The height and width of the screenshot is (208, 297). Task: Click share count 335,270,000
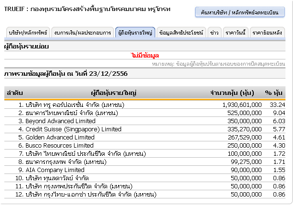[x=245, y=129]
